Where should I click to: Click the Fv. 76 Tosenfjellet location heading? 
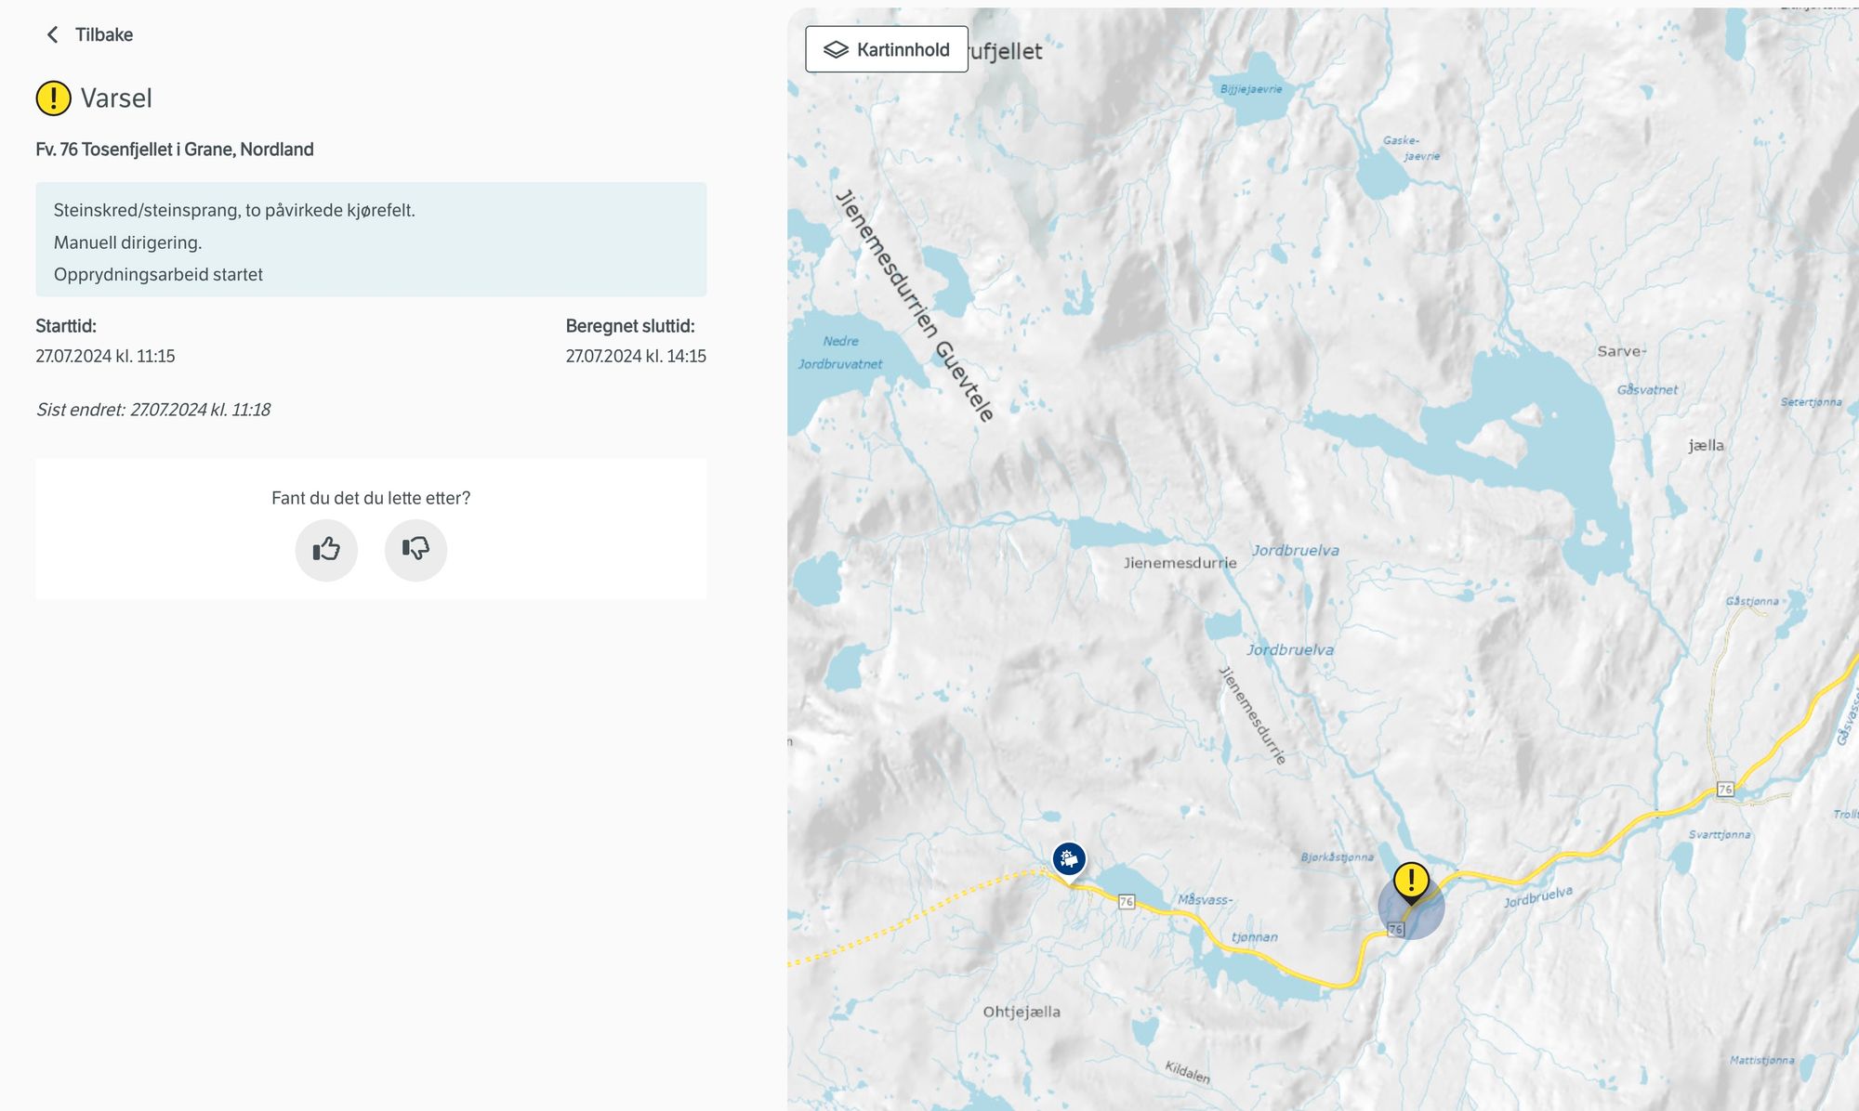tap(175, 150)
